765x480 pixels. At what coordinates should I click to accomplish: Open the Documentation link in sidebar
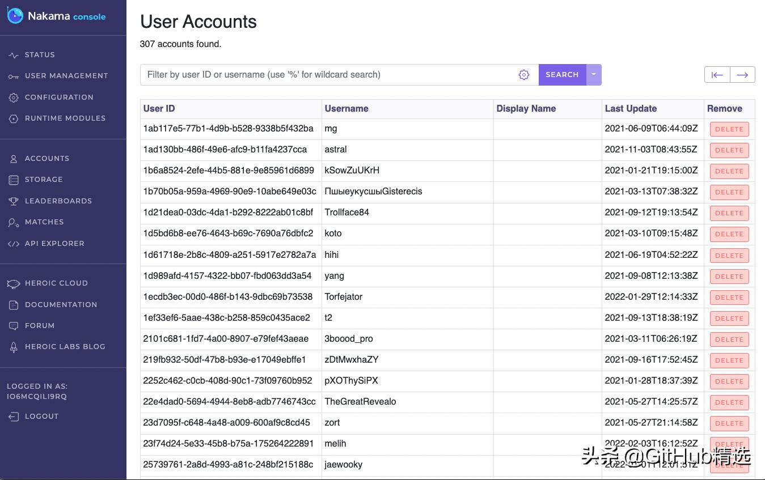coord(61,305)
